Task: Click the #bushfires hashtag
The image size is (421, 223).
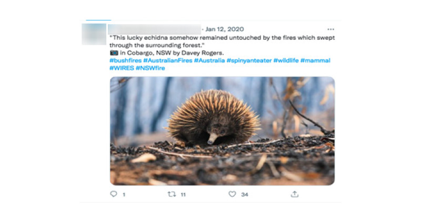Action: click(125, 60)
